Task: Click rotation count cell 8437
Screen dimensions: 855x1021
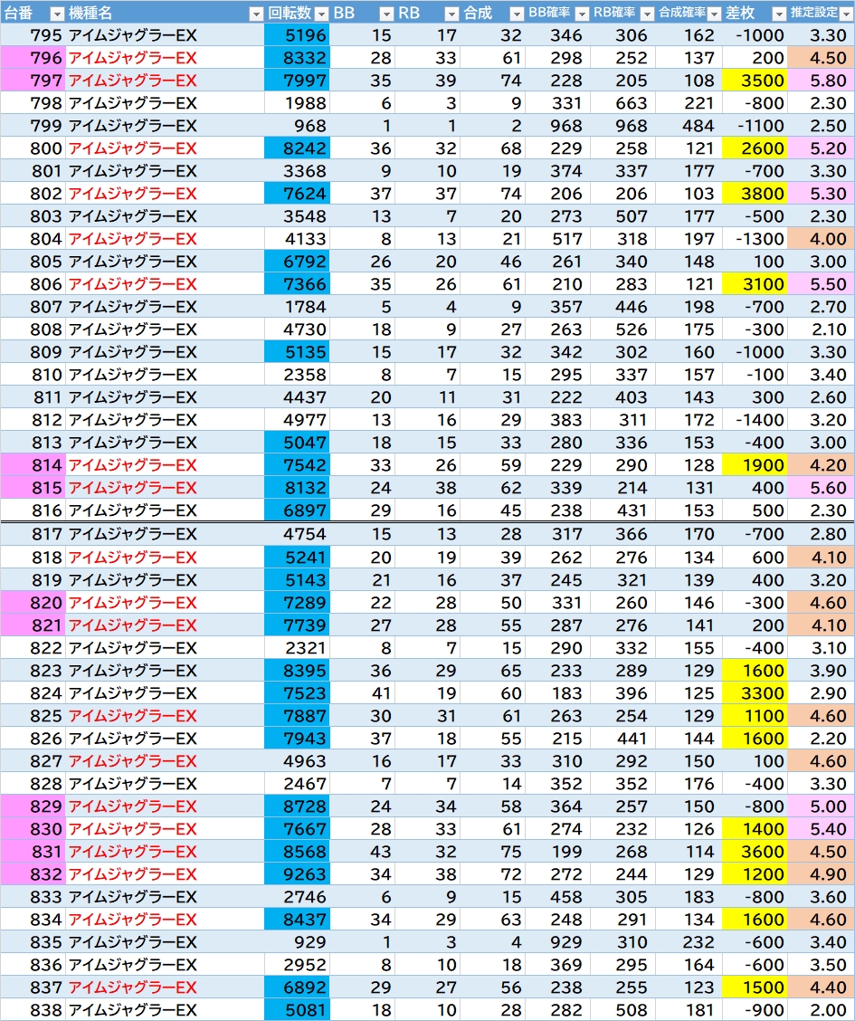Action: point(297,920)
